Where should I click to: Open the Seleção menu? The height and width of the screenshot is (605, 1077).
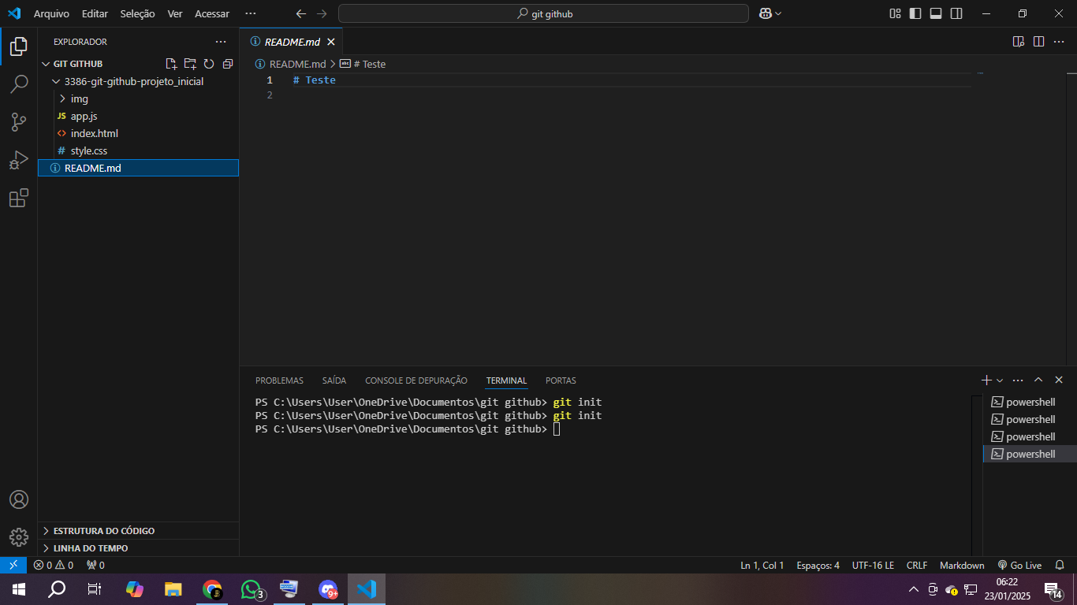[138, 13]
